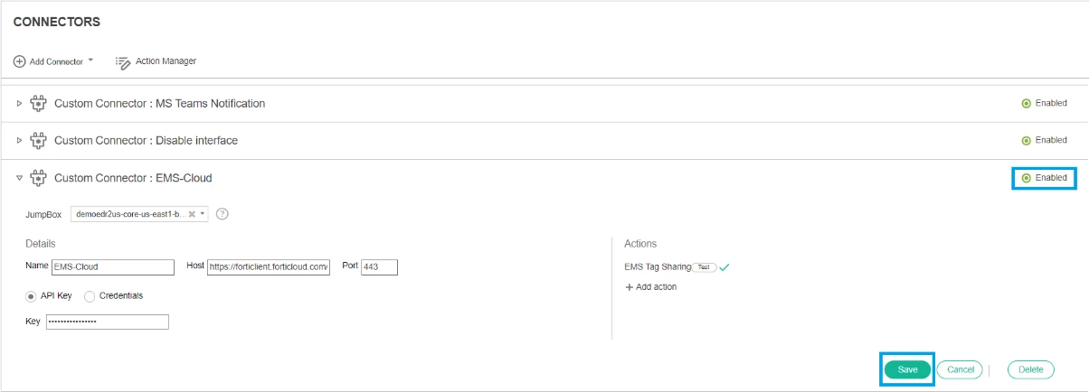Screen dimensions: 1089x392
Task: Click Add action link
Action: (x=650, y=287)
